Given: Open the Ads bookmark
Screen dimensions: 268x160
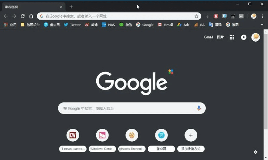Looking at the screenshot, I should coord(183,25).
